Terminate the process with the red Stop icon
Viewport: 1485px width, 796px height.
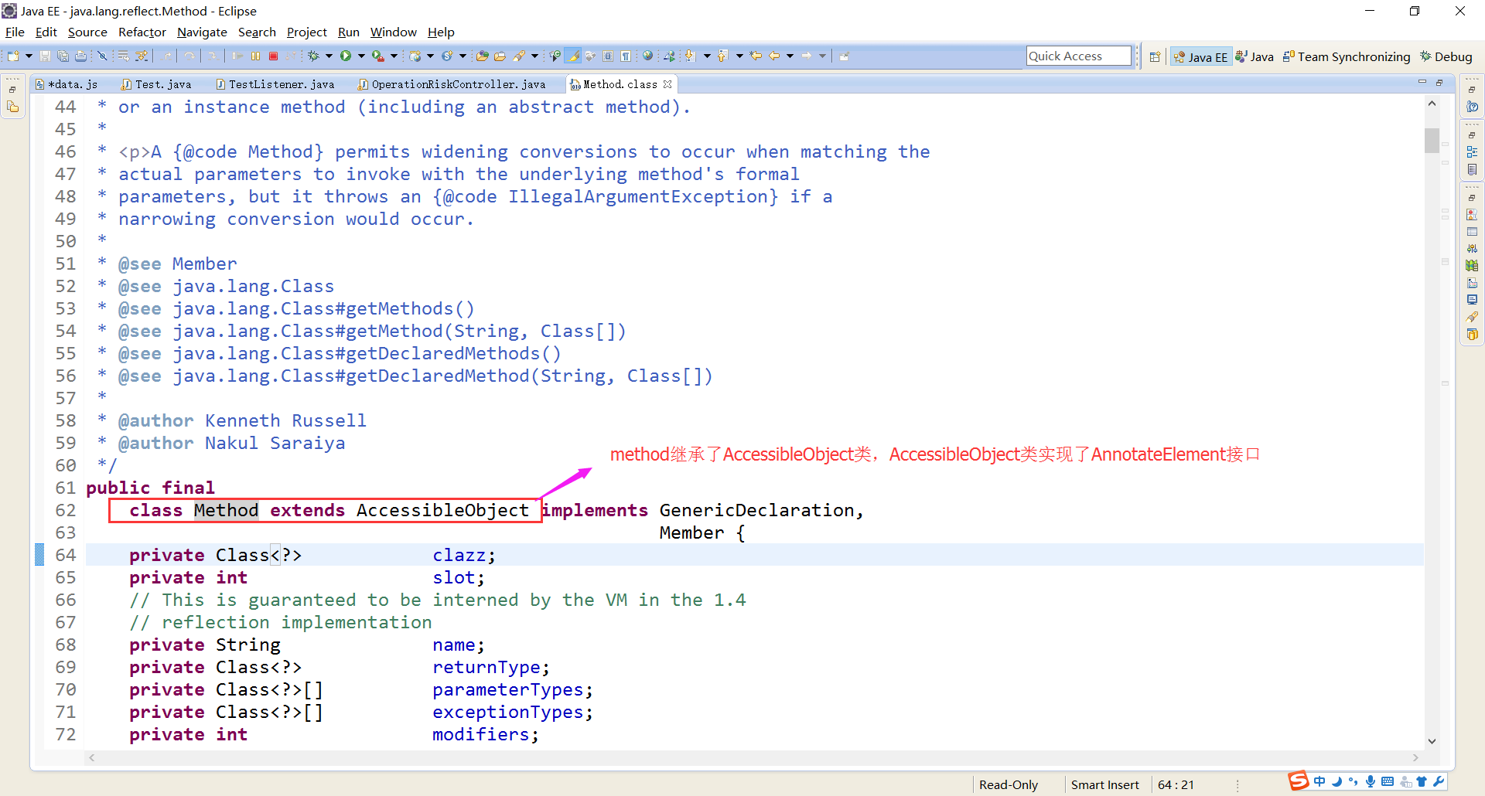pos(274,56)
